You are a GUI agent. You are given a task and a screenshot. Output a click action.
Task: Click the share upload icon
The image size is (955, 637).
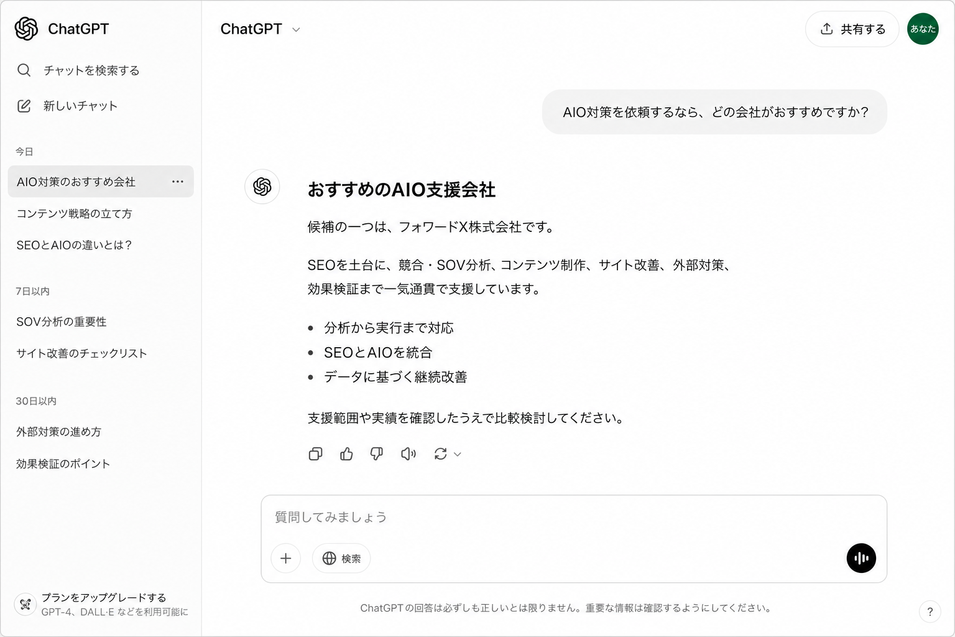coord(826,29)
